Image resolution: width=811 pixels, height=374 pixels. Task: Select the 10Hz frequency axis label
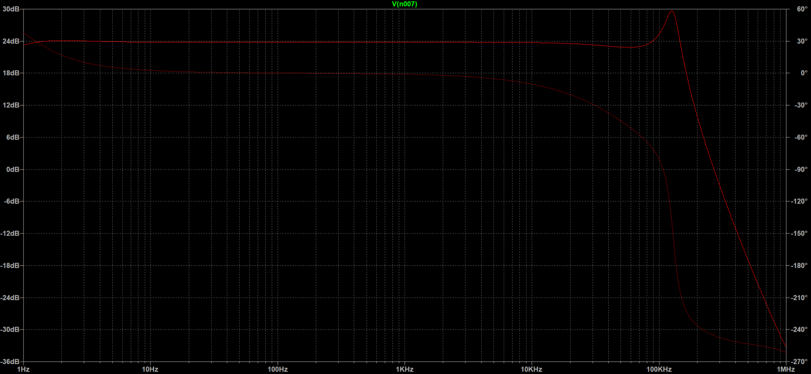point(150,369)
